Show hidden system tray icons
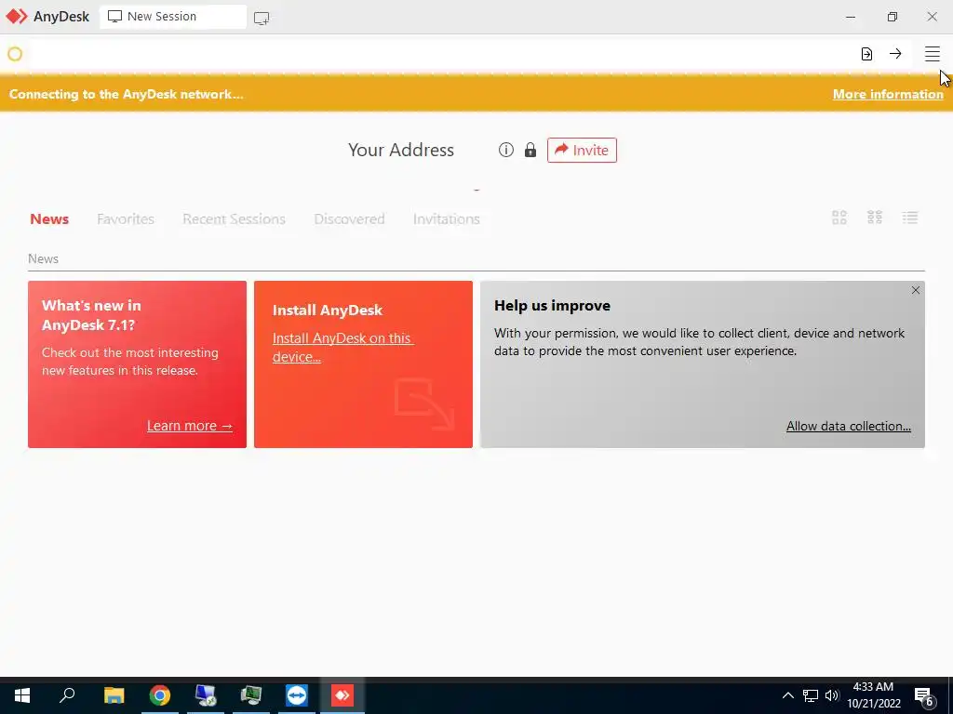Image resolution: width=953 pixels, height=714 pixels. (787, 695)
